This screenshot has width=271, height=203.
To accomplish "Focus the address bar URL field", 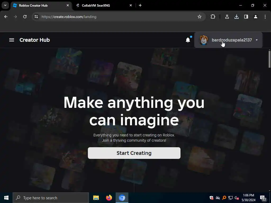I will pyautogui.click(x=118, y=17).
